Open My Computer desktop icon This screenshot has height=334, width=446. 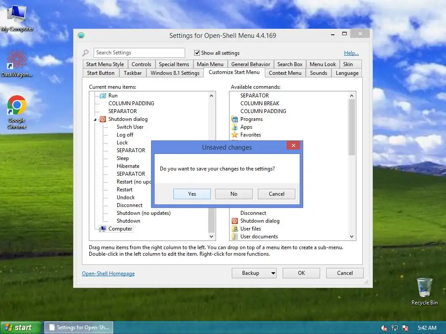(x=17, y=18)
